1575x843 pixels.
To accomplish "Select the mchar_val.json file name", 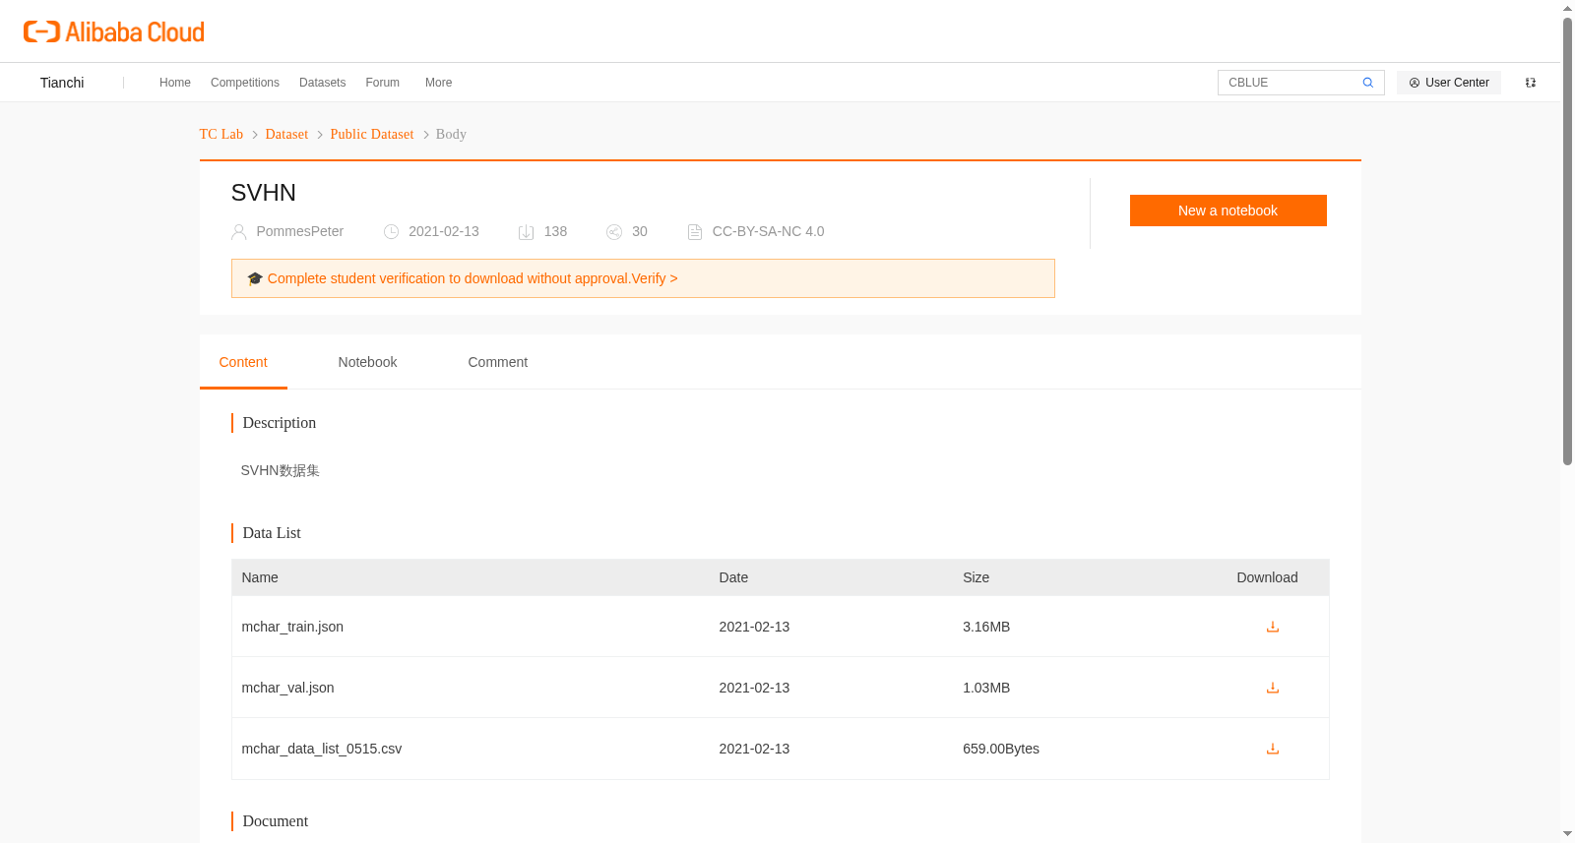I will point(288,688).
